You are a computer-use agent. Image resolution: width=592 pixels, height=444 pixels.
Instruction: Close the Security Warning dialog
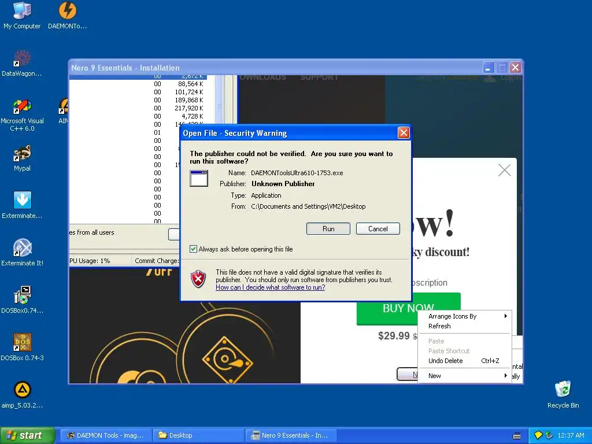click(404, 133)
